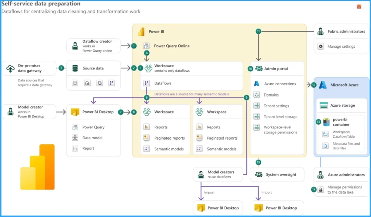Select the "Admin portal" heading
The width and height of the screenshot is (371, 217).
click(276, 69)
